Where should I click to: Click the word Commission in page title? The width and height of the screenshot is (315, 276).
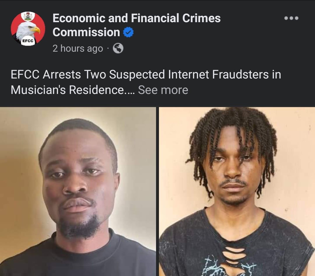86,32
